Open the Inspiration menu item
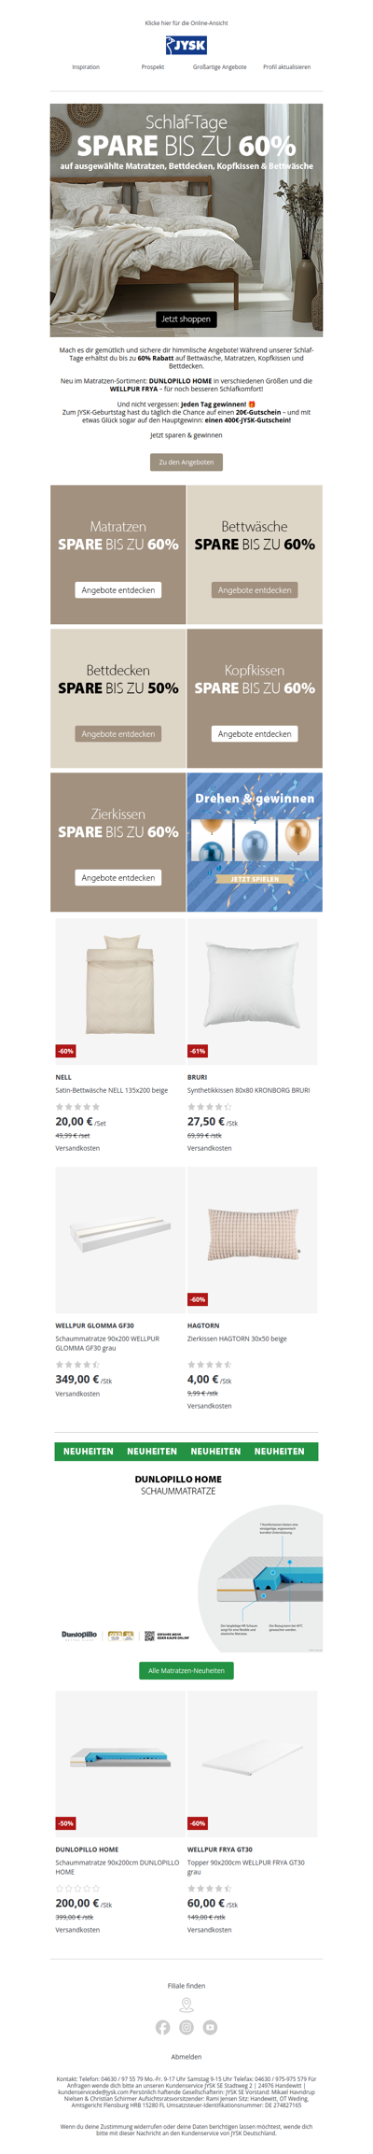 pos(86,67)
